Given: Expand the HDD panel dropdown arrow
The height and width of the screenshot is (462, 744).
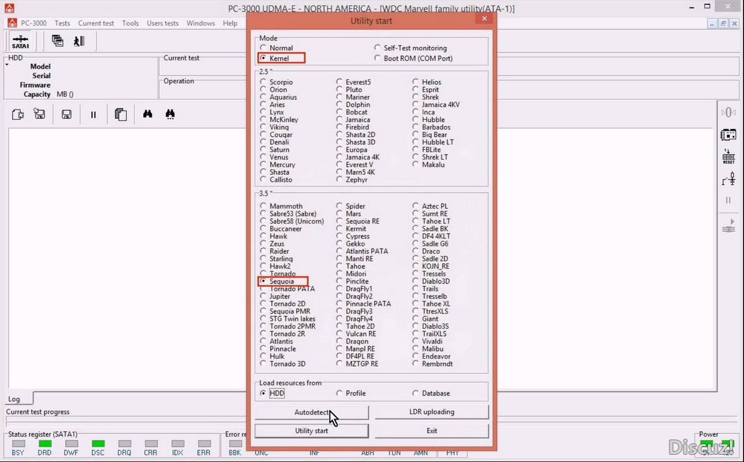Looking at the screenshot, I should coord(7,64).
